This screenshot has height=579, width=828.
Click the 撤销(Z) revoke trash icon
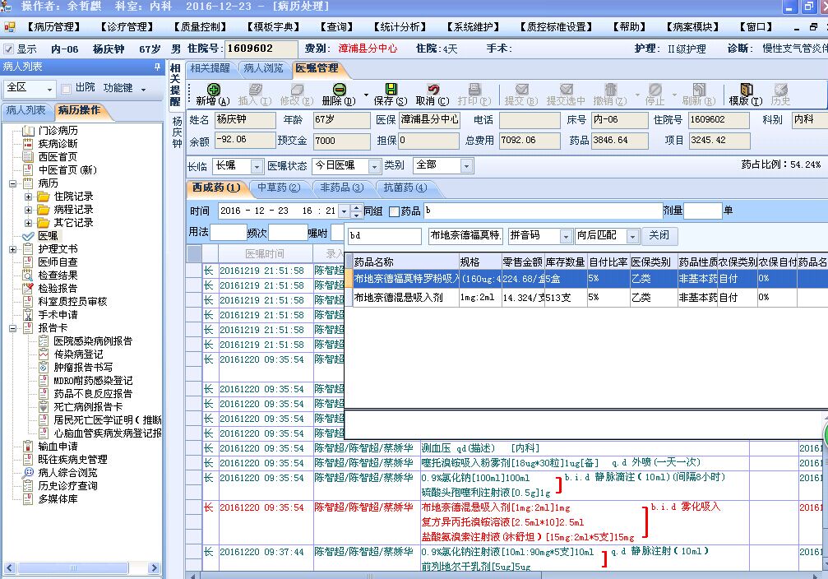pos(610,89)
